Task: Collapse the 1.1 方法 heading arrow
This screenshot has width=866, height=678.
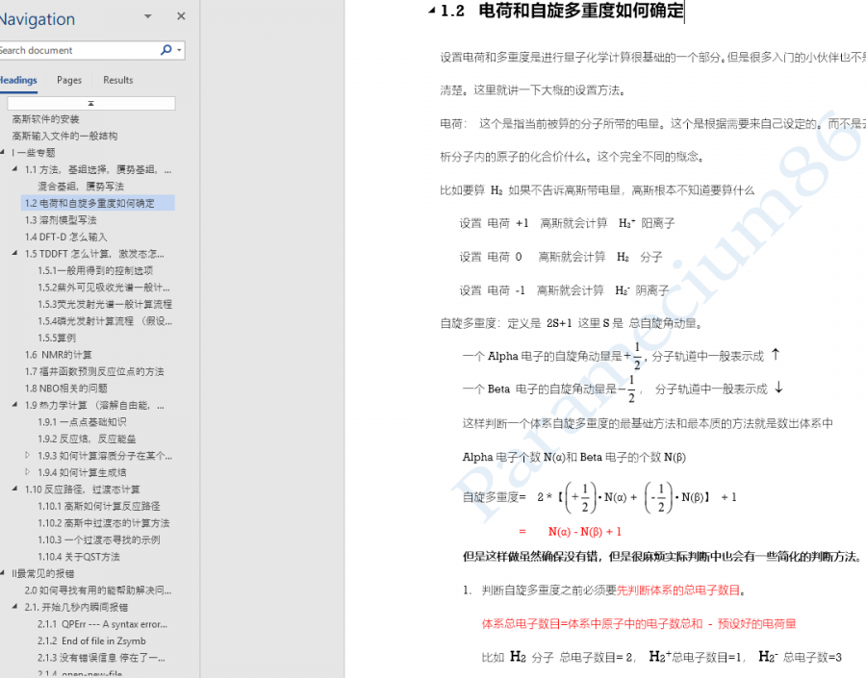Action: (14, 169)
